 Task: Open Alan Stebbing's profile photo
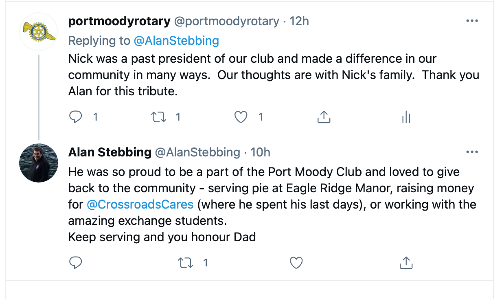(39, 163)
